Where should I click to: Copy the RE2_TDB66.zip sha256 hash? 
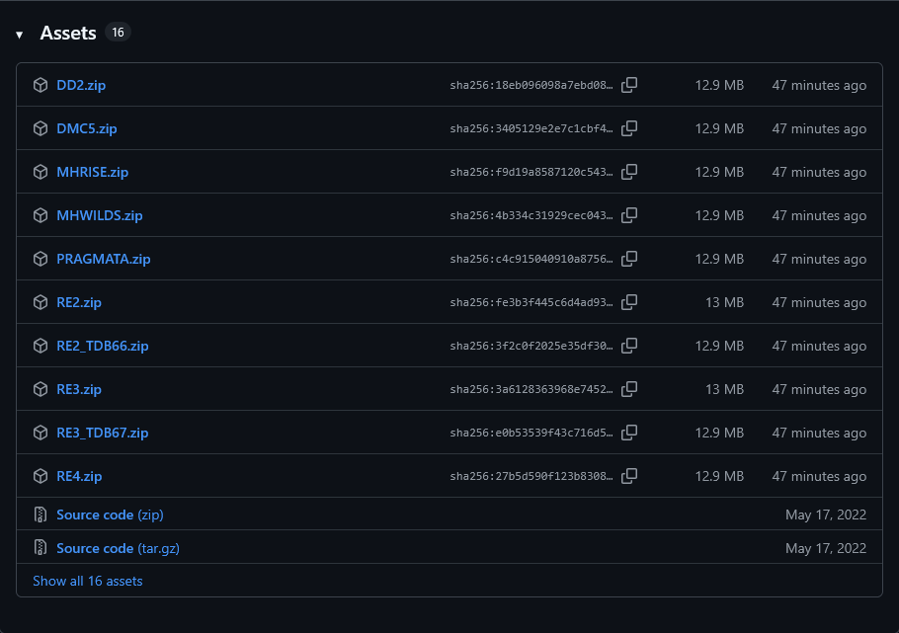629,346
